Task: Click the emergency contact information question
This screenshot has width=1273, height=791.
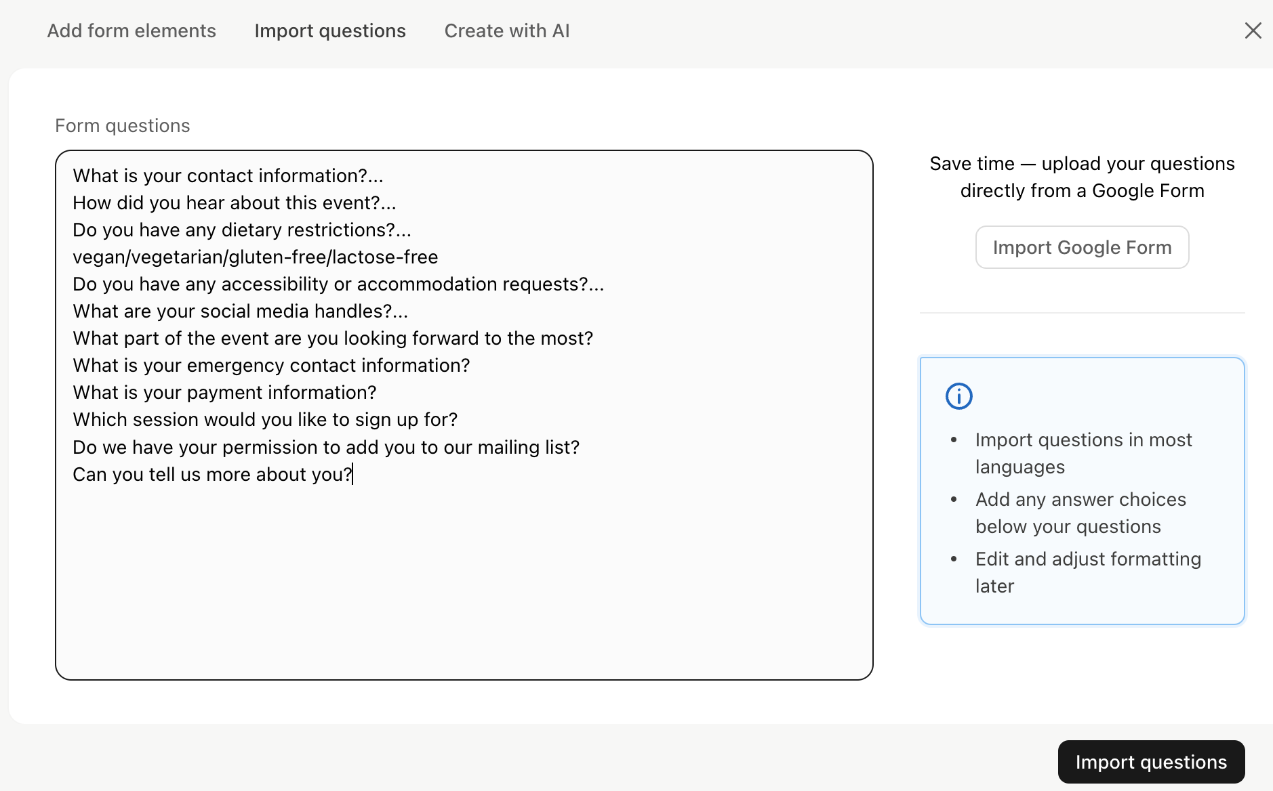Action: [271, 366]
